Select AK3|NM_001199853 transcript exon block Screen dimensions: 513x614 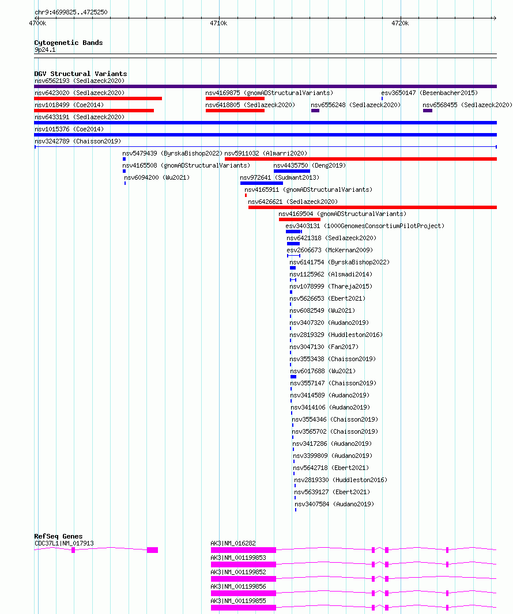coord(243,564)
